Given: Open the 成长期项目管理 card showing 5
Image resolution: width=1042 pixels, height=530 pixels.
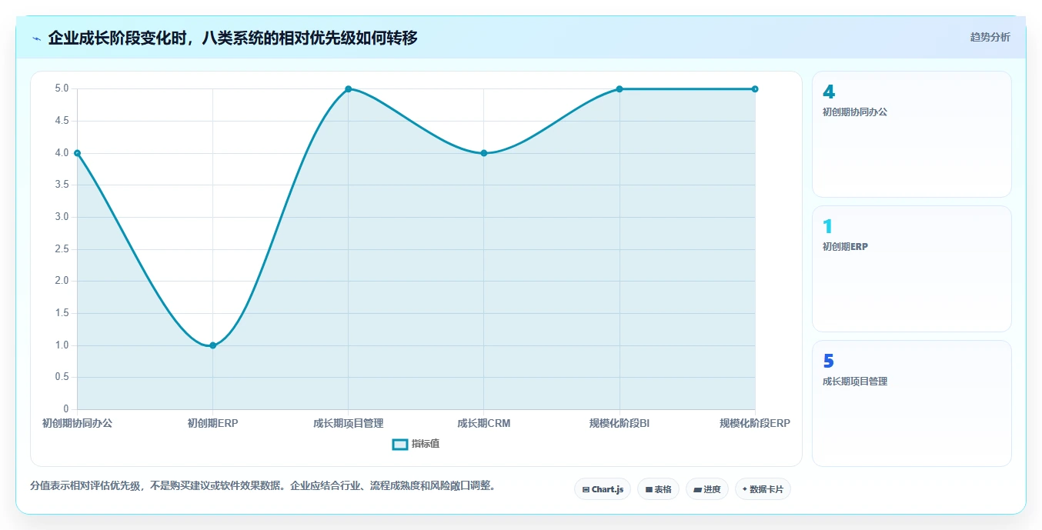Looking at the screenshot, I should 912,404.
